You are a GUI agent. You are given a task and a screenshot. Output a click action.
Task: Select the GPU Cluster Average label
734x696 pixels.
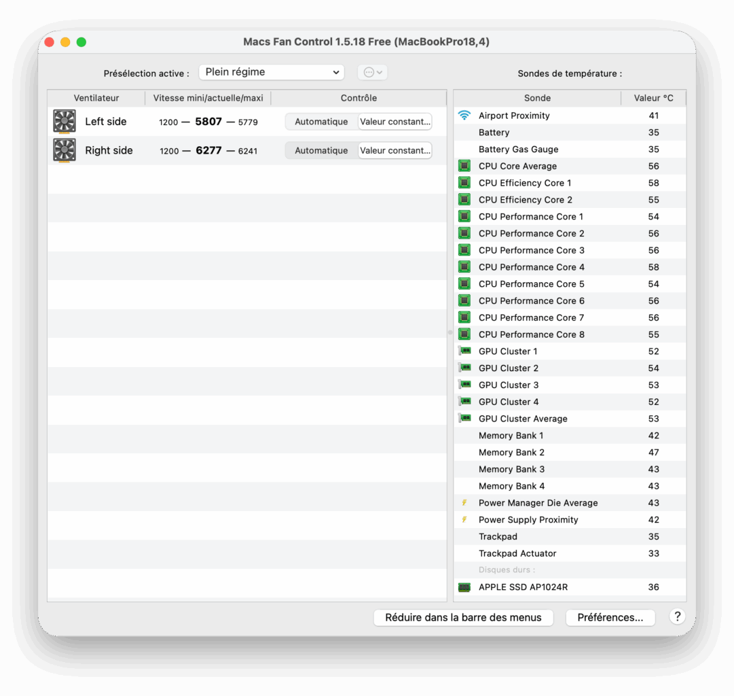[523, 419]
